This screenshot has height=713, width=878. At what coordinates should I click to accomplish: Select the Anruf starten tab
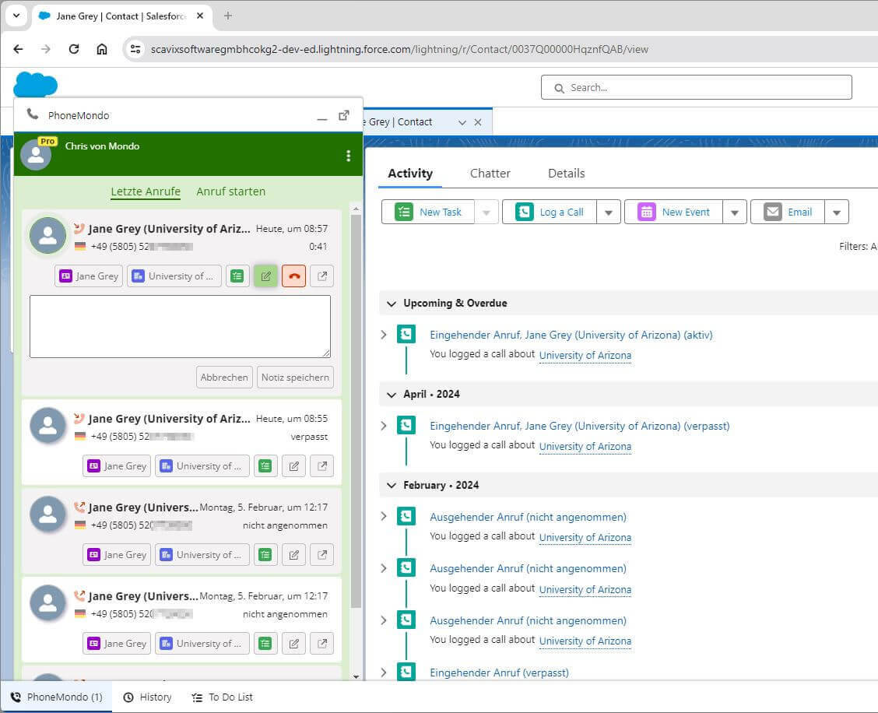pyautogui.click(x=230, y=191)
